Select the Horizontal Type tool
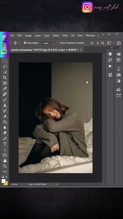This screenshot has height=219, width=123. (x=5, y=144)
